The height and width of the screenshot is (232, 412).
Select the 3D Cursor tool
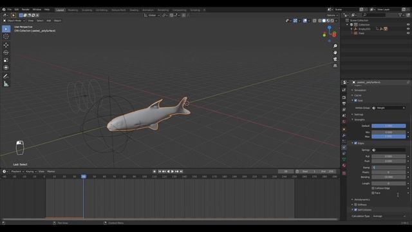pyautogui.click(x=6, y=37)
